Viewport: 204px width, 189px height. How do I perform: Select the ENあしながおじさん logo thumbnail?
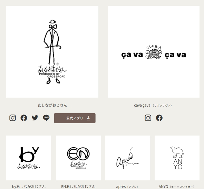point(78,158)
